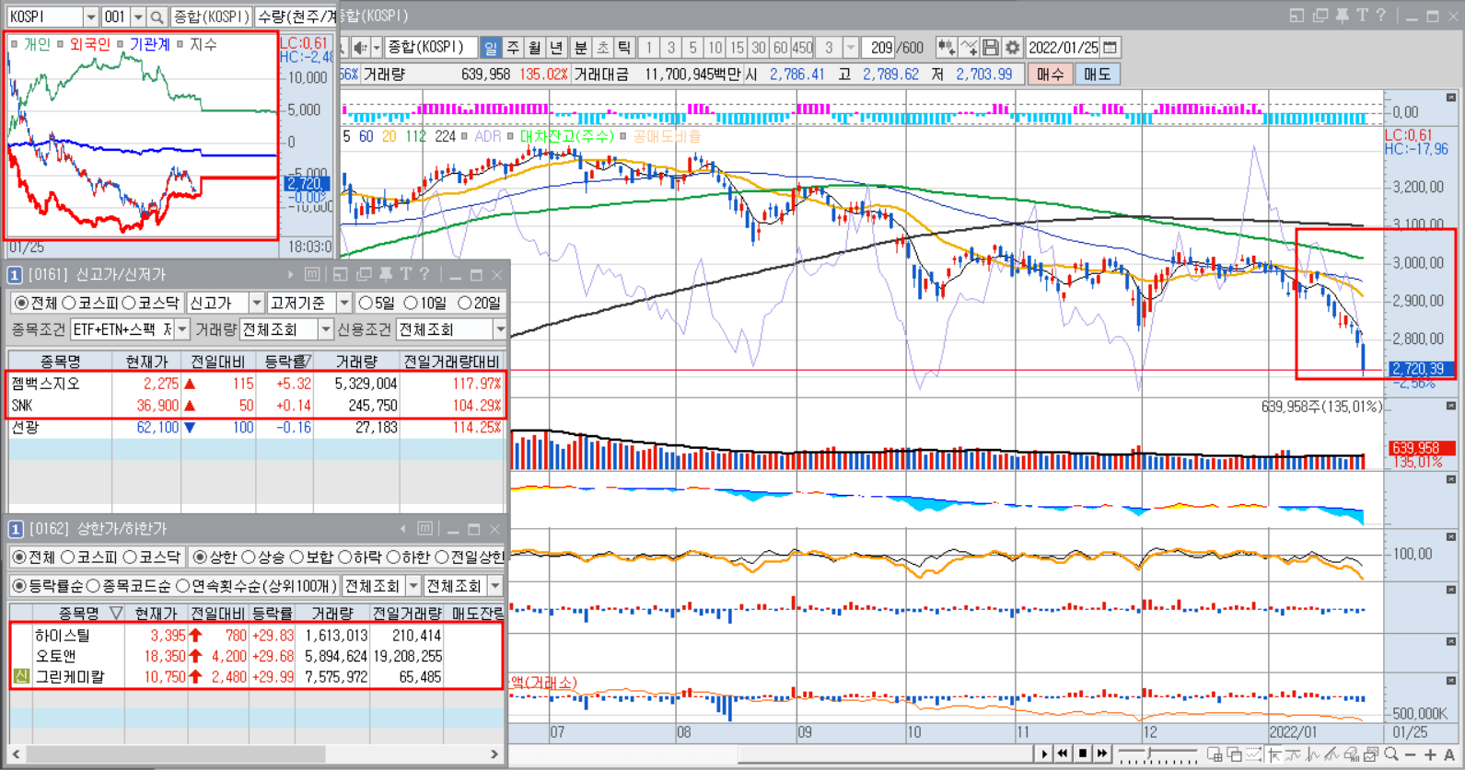Click the help question mark in the 0161 window

pos(424,274)
